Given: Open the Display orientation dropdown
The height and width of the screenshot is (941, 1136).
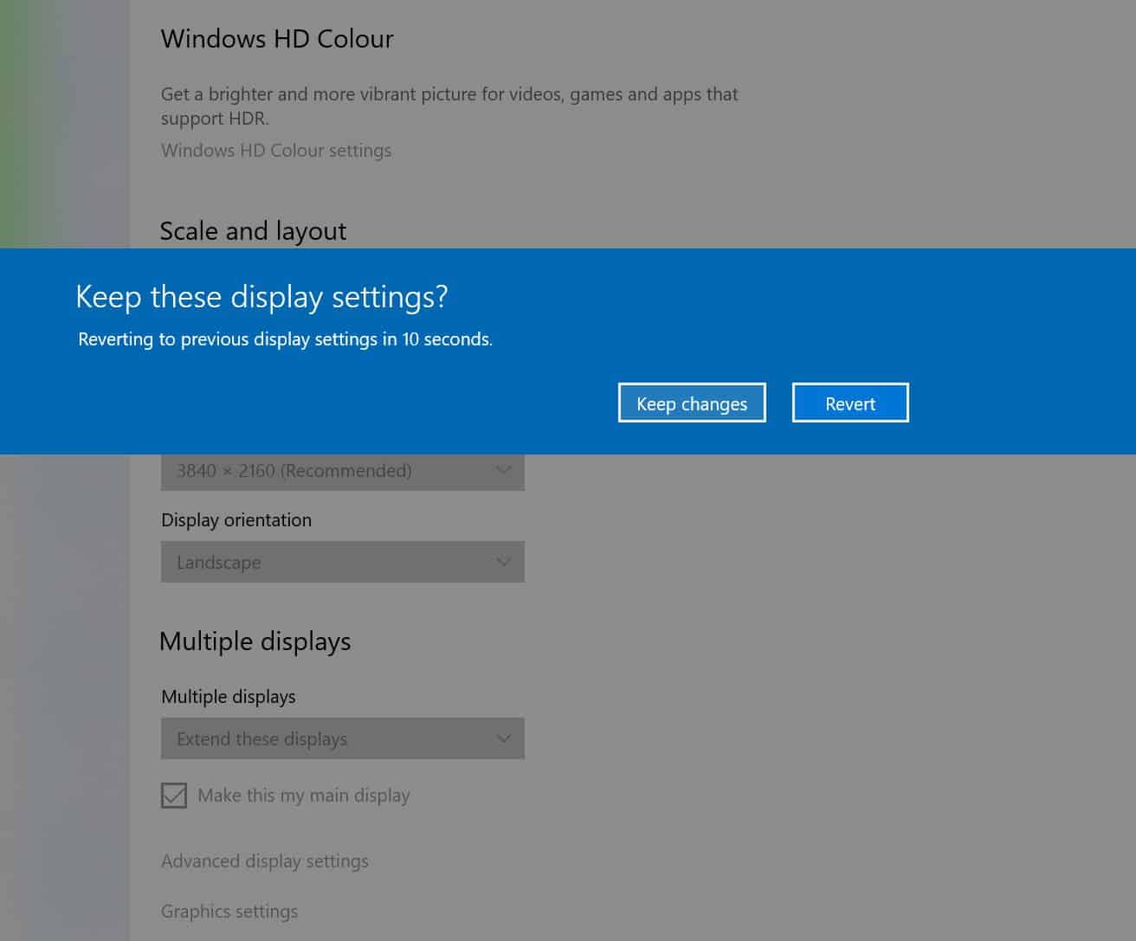Looking at the screenshot, I should point(342,562).
